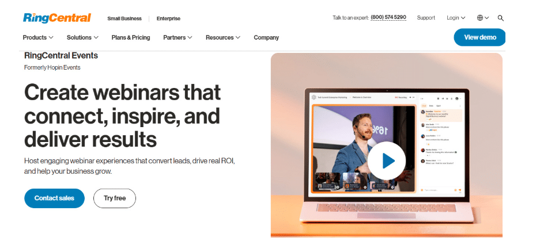The width and height of the screenshot is (540, 249).
Task: Play the webinar demo video
Action: click(386, 160)
